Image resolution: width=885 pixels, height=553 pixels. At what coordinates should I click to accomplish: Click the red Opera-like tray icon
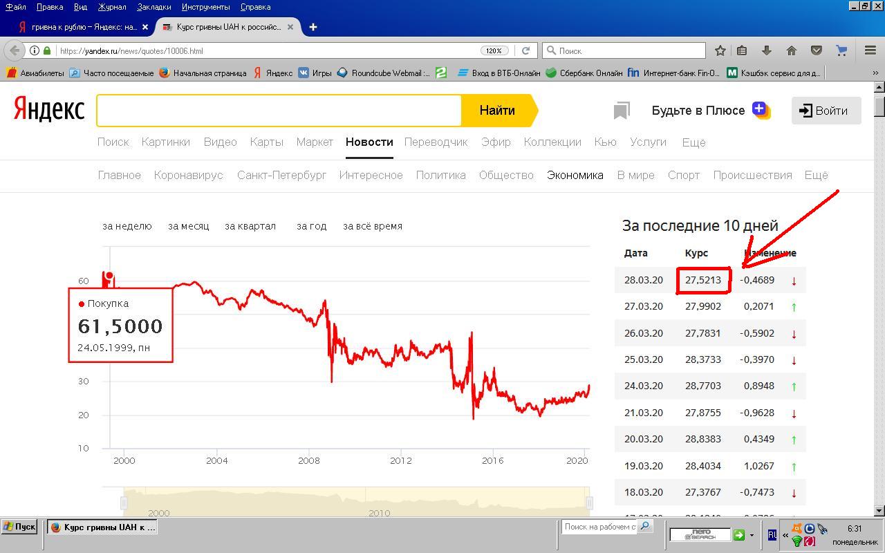point(809,541)
